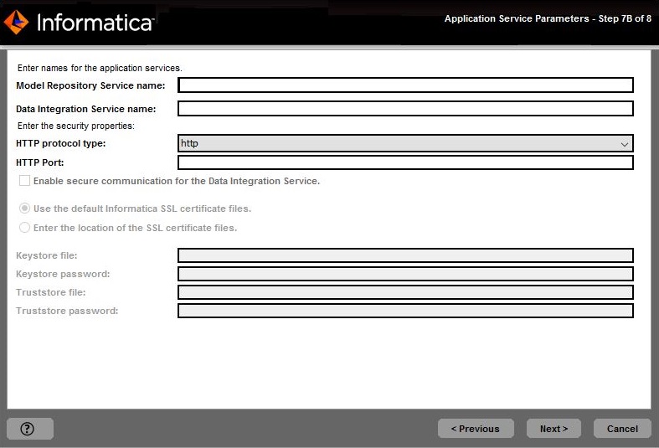Open the HTTP protocol type dropdown
The height and width of the screenshot is (448, 659).
tap(405, 143)
